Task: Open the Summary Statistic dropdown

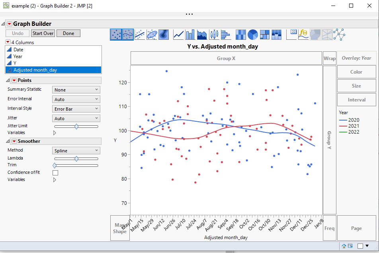Action: (x=76, y=90)
